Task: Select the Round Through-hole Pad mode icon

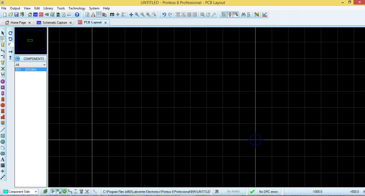Action: tap(3, 81)
